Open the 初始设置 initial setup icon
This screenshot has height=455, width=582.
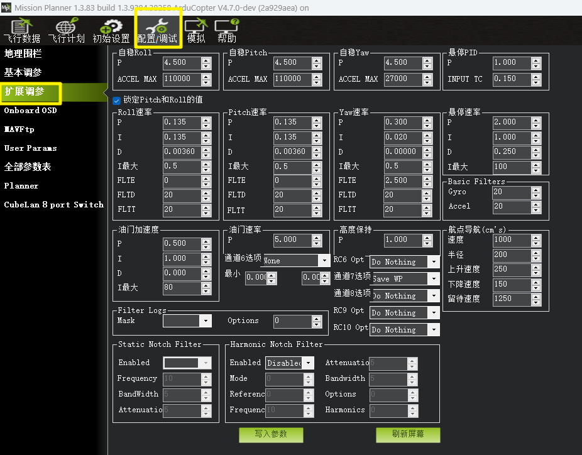(111, 31)
